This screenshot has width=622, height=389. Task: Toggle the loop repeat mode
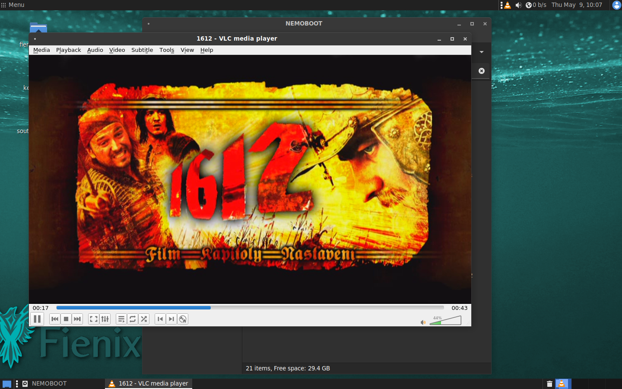pyautogui.click(x=133, y=319)
